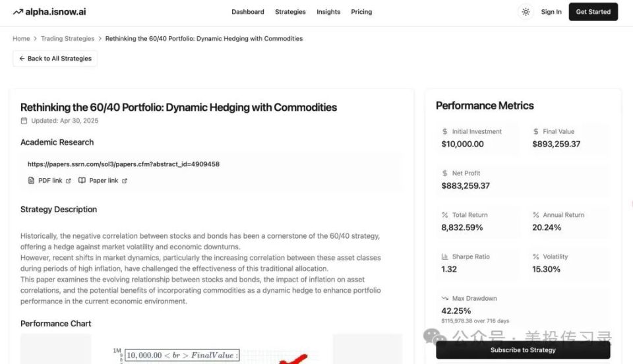Toggle the light/dark theme sun icon
Image resolution: width=633 pixels, height=364 pixels.
click(526, 12)
